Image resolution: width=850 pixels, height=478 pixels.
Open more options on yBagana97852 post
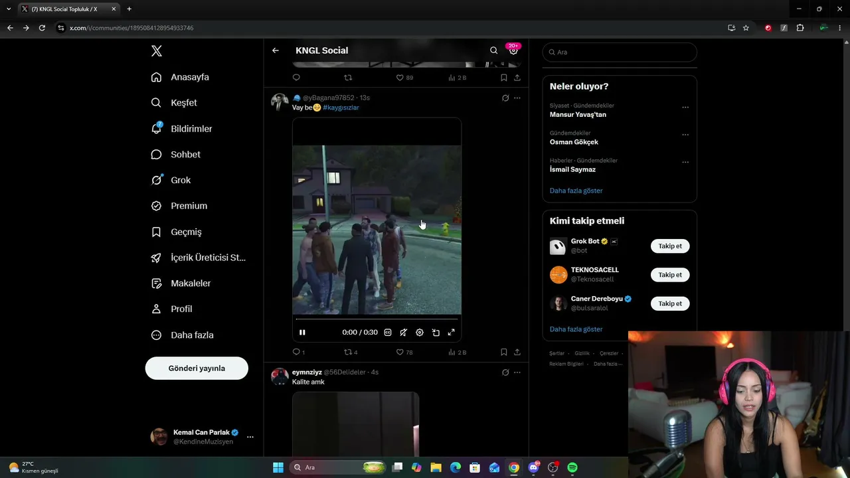click(517, 98)
